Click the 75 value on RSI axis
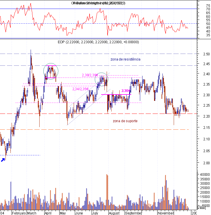This screenshot has height=215, width=211. pos(208,6)
